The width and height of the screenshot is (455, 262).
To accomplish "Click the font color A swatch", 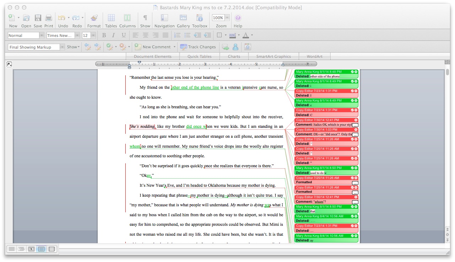I will (245, 35).
